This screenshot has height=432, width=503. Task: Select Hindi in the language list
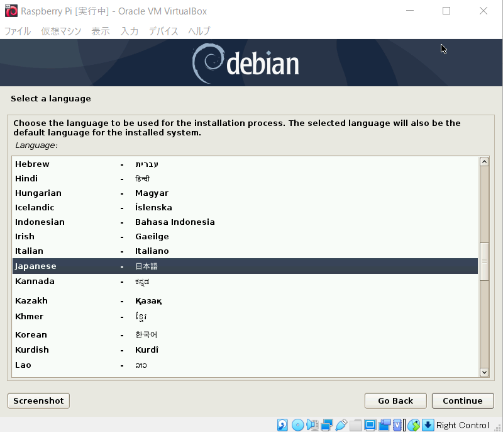[x=245, y=179]
